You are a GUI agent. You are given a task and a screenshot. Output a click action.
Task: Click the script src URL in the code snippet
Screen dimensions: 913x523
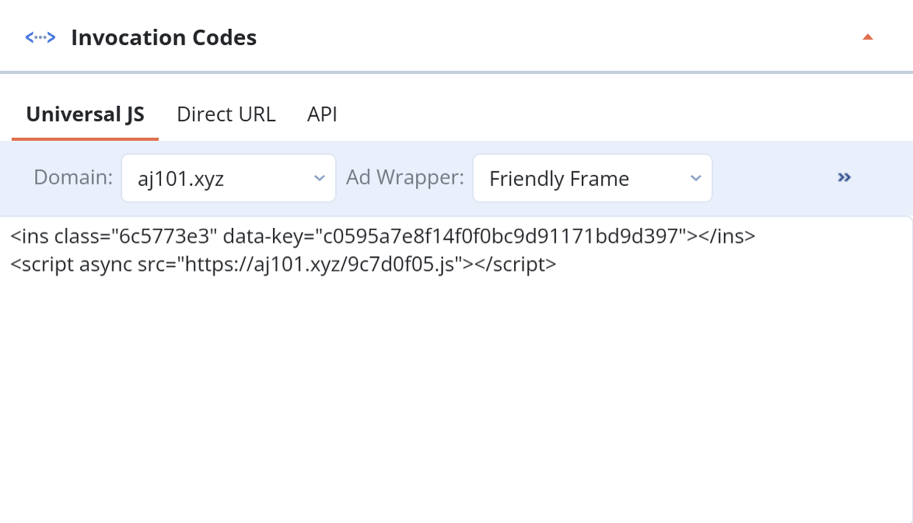click(x=319, y=264)
